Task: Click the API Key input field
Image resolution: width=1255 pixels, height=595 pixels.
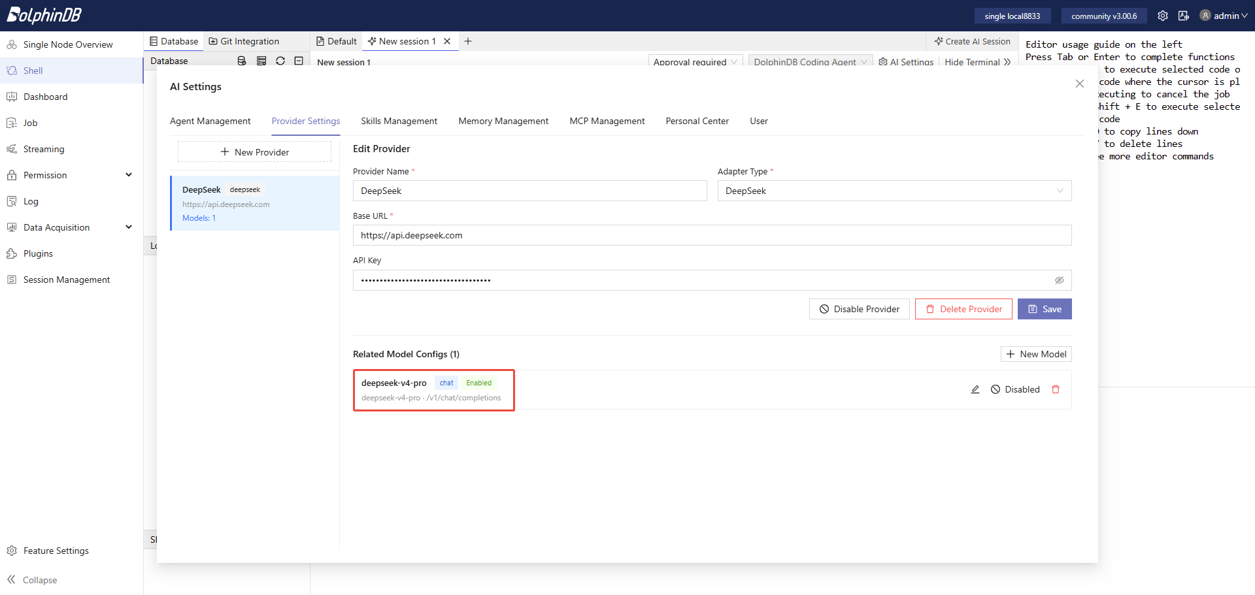Action: click(x=712, y=280)
